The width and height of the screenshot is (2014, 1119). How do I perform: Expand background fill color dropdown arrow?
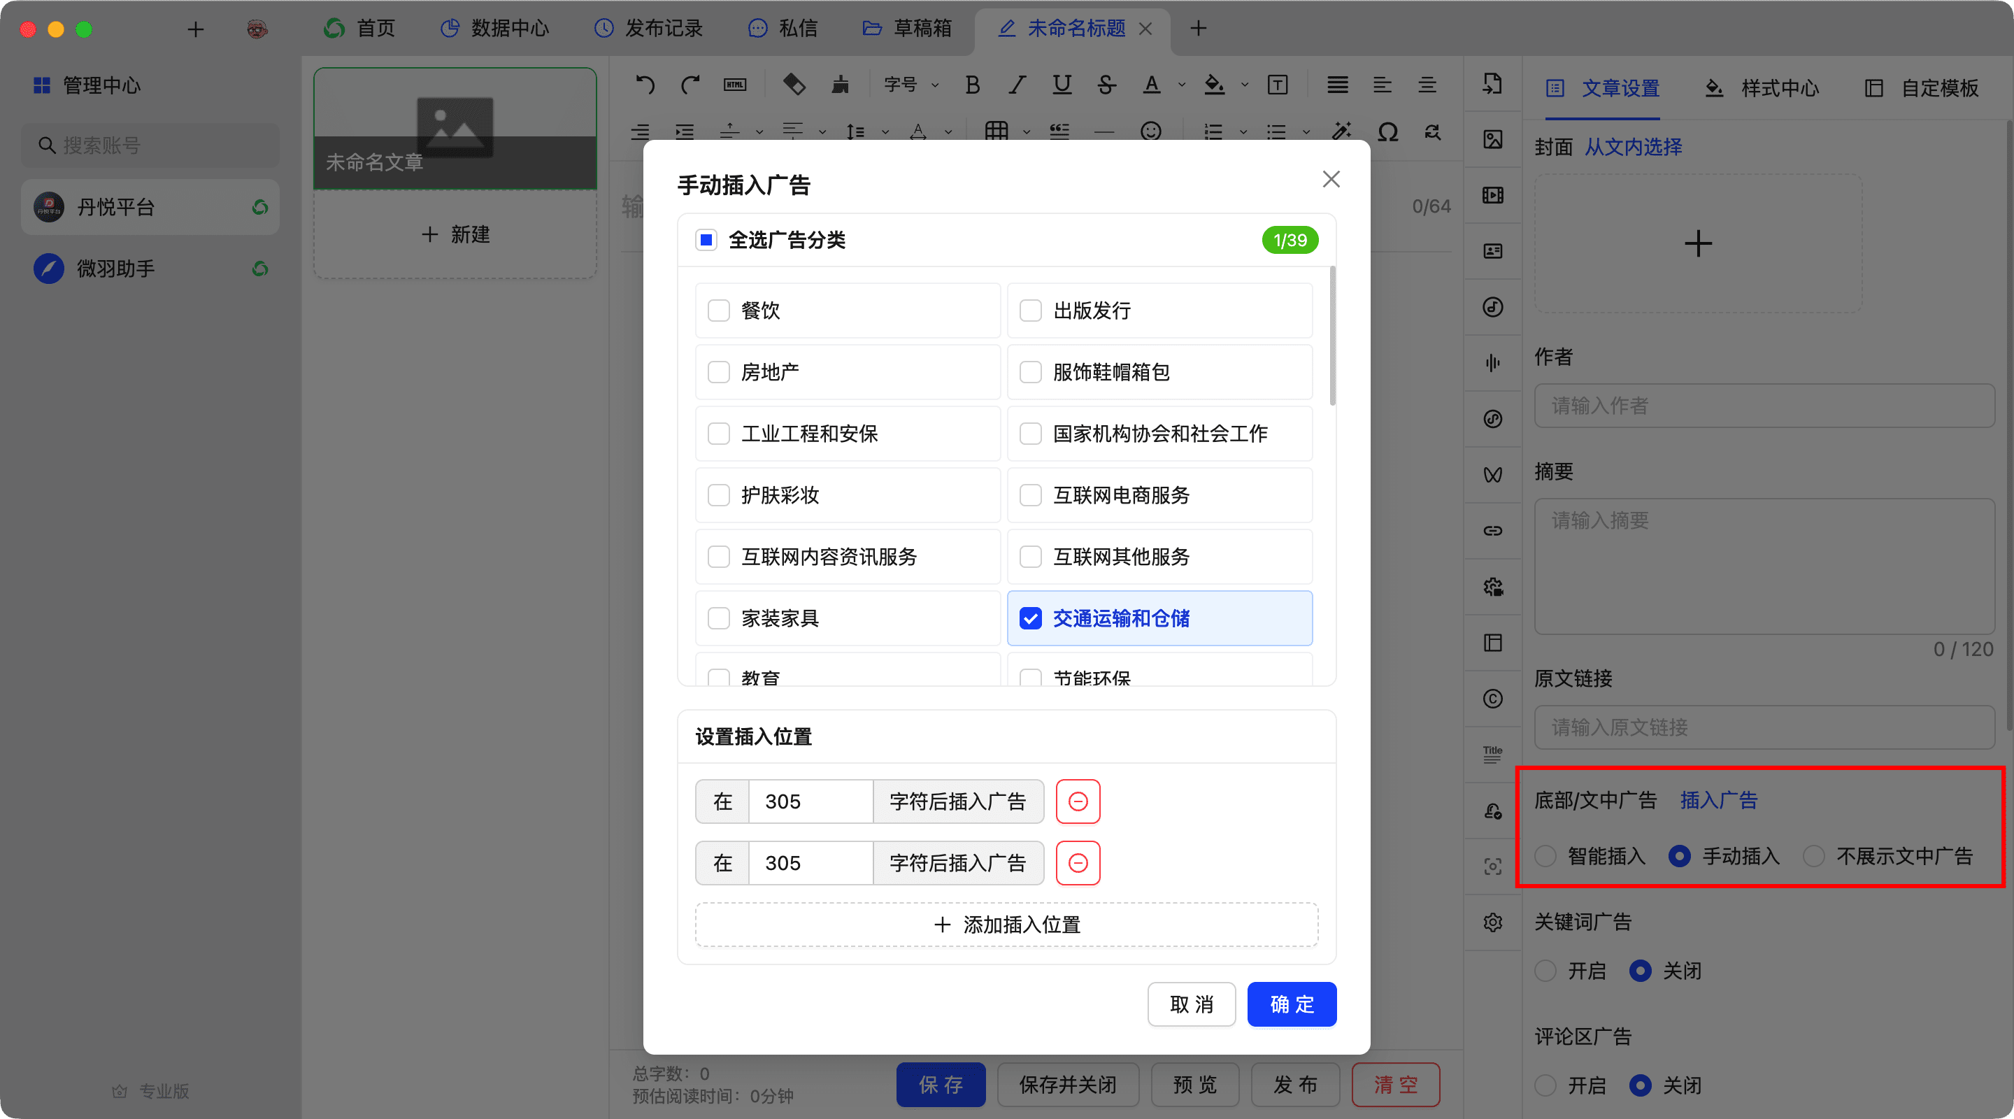click(1245, 85)
